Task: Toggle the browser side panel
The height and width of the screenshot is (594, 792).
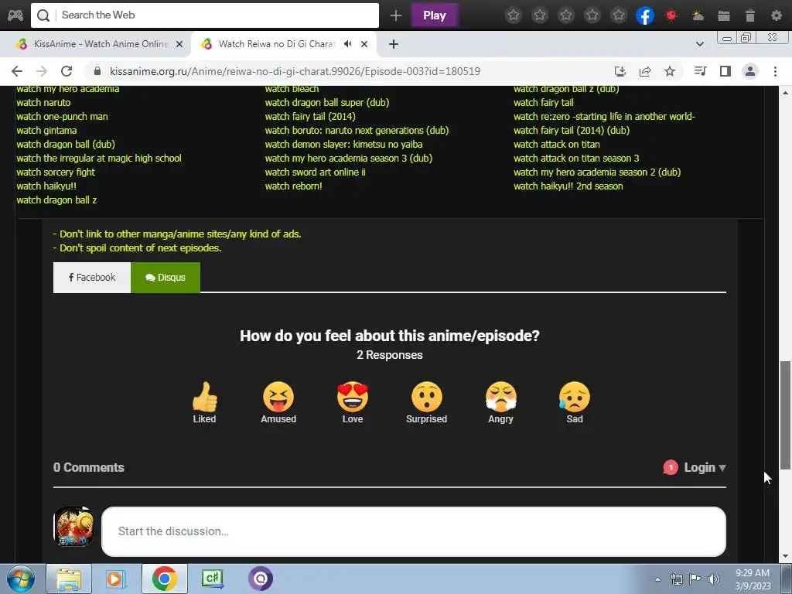Action: (x=725, y=71)
